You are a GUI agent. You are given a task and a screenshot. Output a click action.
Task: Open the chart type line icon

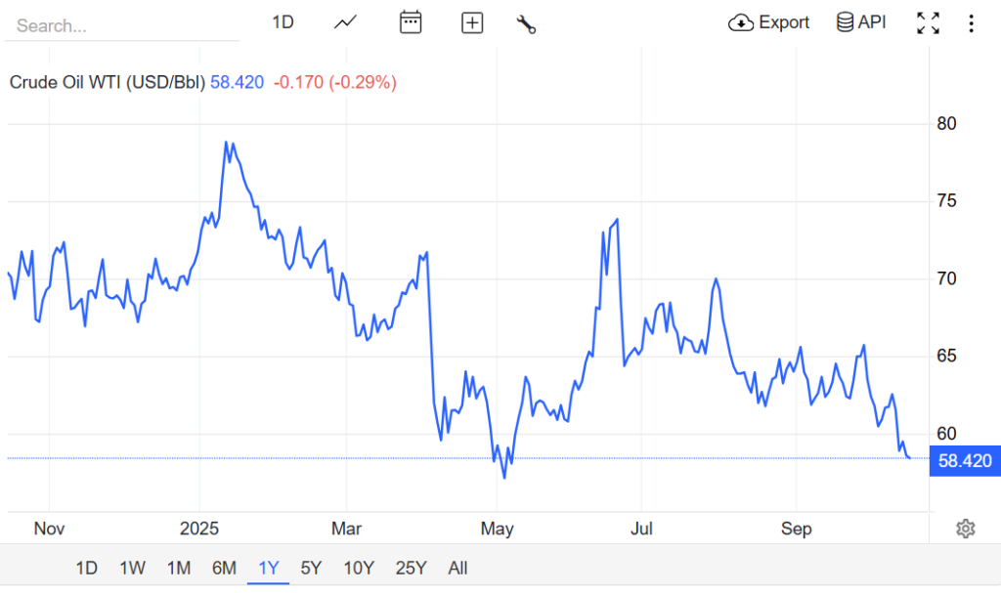[345, 22]
